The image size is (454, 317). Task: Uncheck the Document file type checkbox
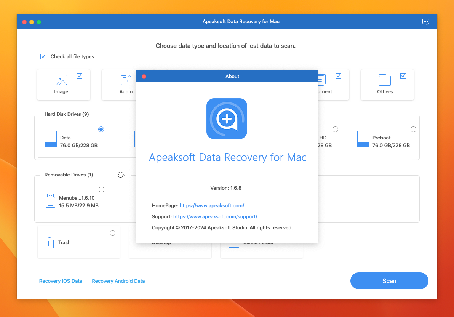pos(338,76)
